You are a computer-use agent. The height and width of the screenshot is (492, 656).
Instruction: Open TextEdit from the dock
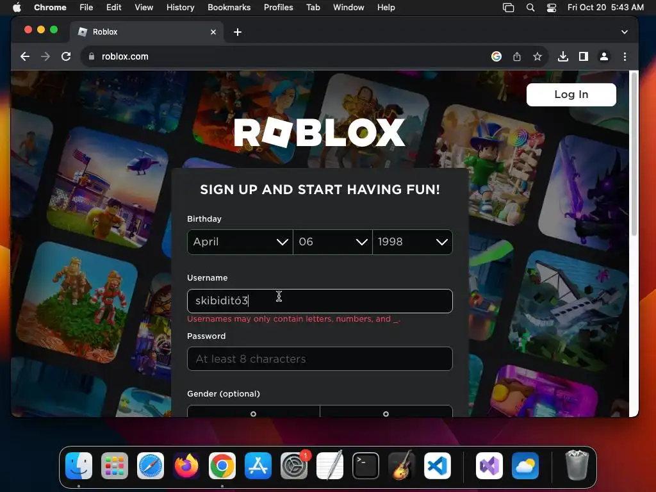(330, 466)
